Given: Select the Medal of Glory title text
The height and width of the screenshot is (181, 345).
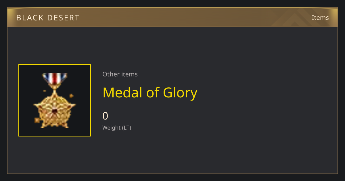Looking at the screenshot, I should tap(150, 93).
